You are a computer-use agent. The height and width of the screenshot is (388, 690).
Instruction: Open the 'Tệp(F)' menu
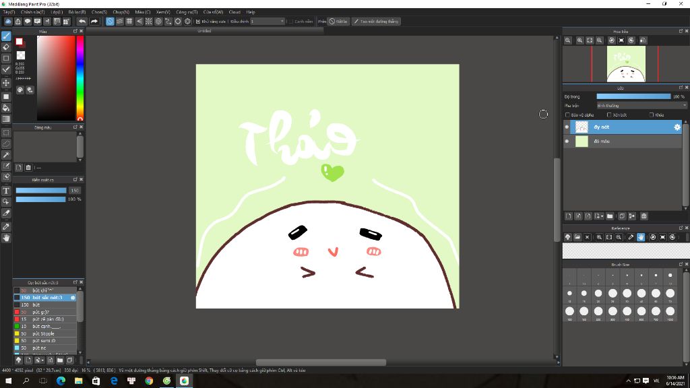tap(9, 12)
